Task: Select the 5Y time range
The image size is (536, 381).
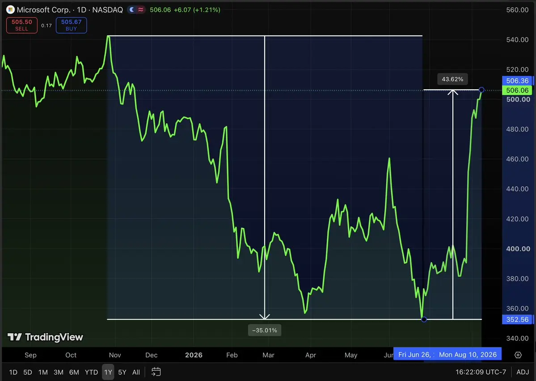Action: (x=122, y=372)
